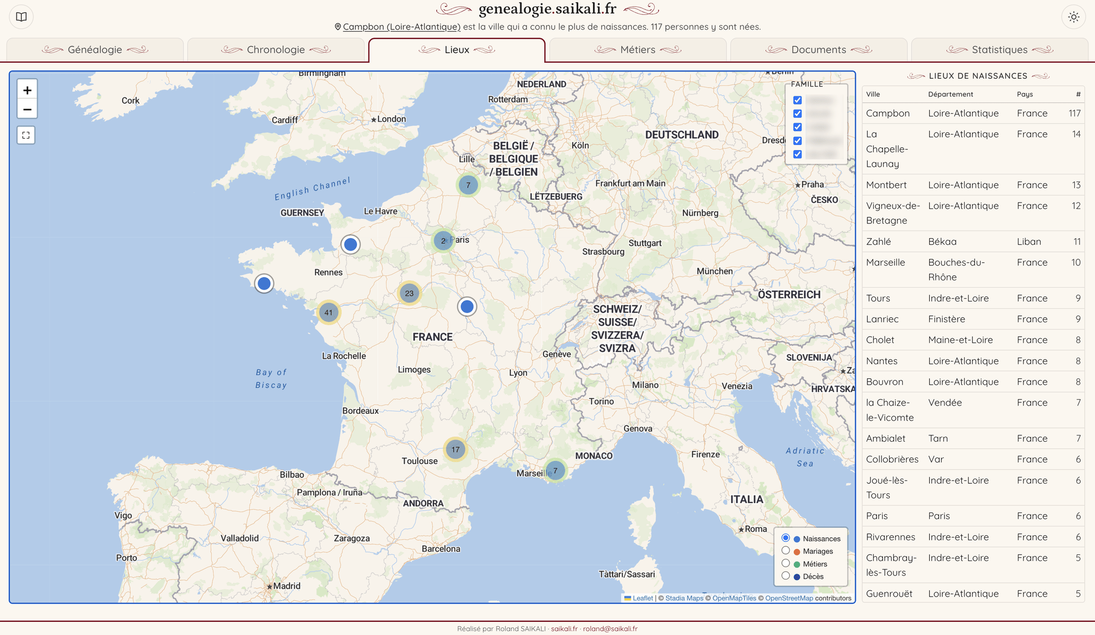Click the cluster marker showing 23

click(x=410, y=293)
